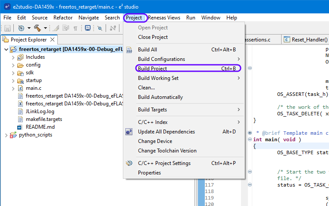329x206 pixels.
Task: Click the makefile.targets file icon
Action: point(20,119)
